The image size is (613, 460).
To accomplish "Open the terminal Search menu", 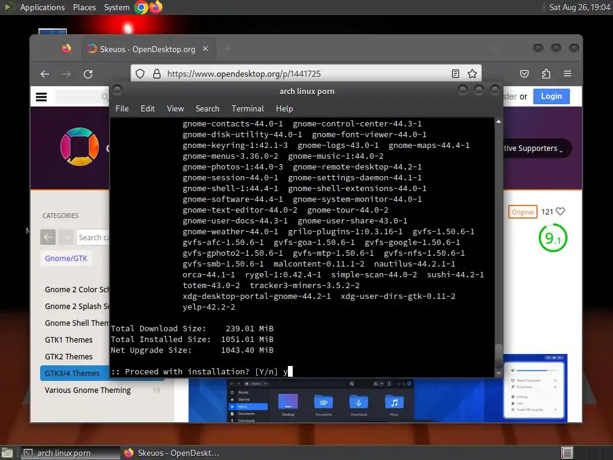I will click(207, 109).
